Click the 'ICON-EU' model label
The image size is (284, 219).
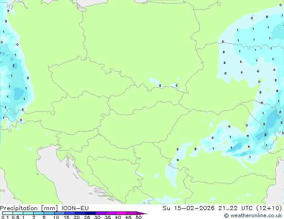(x=75, y=208)
